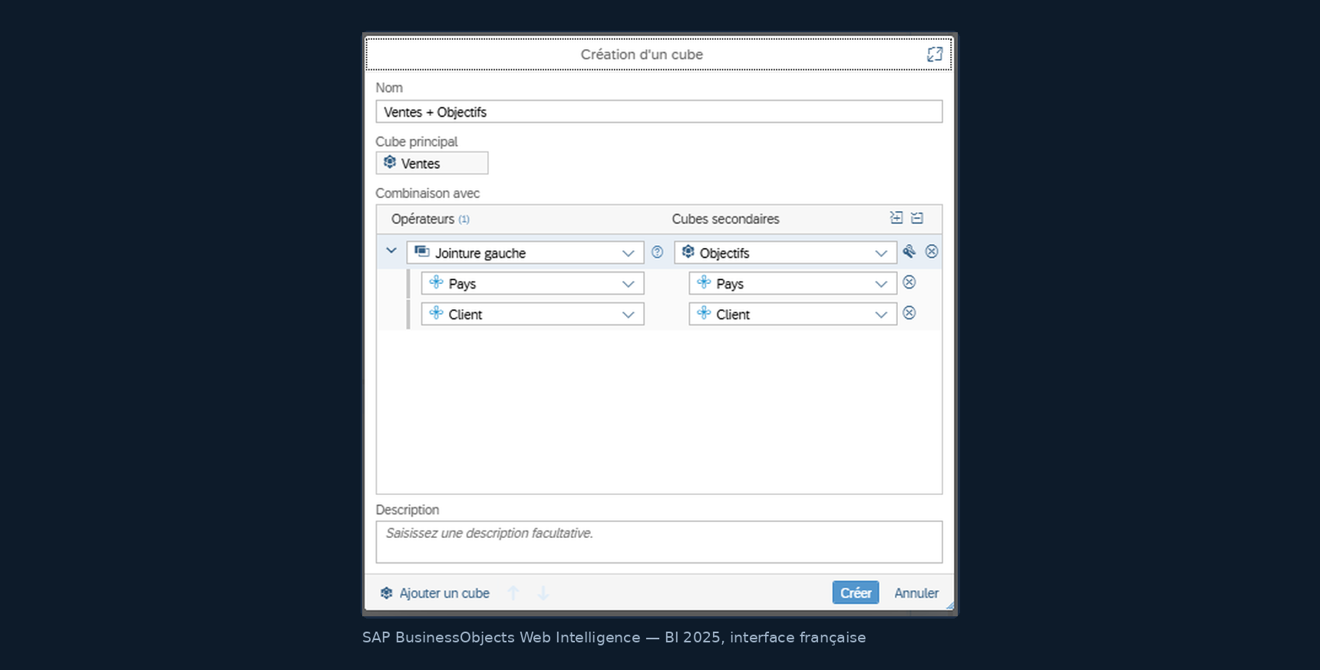Image resolution: width=1320 pixels, height=670 pixels.
Task: Click the move up arrow in footer
Action: [513, 592]
